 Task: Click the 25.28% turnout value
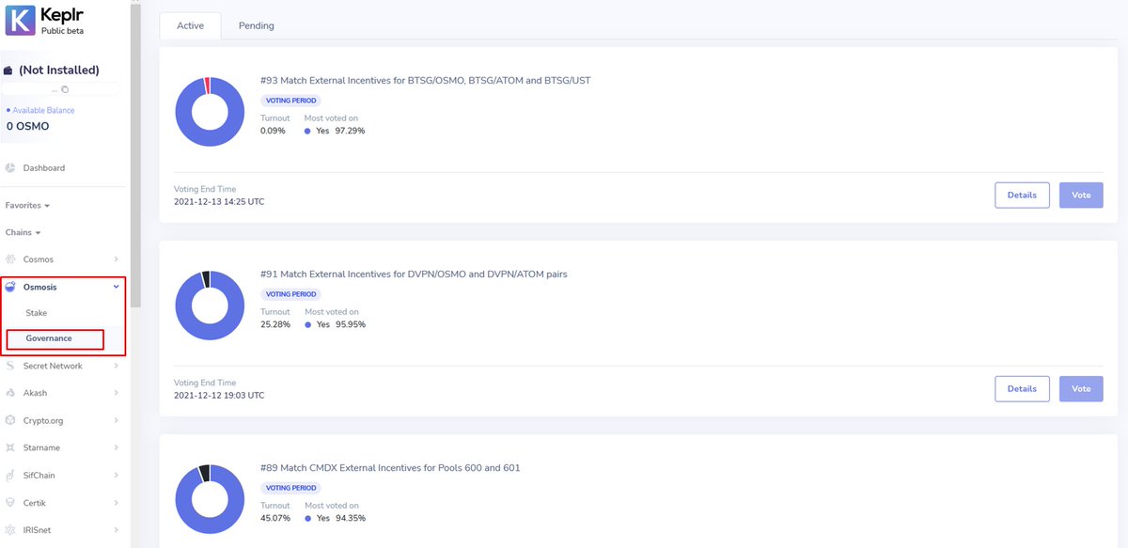point(275,324)
